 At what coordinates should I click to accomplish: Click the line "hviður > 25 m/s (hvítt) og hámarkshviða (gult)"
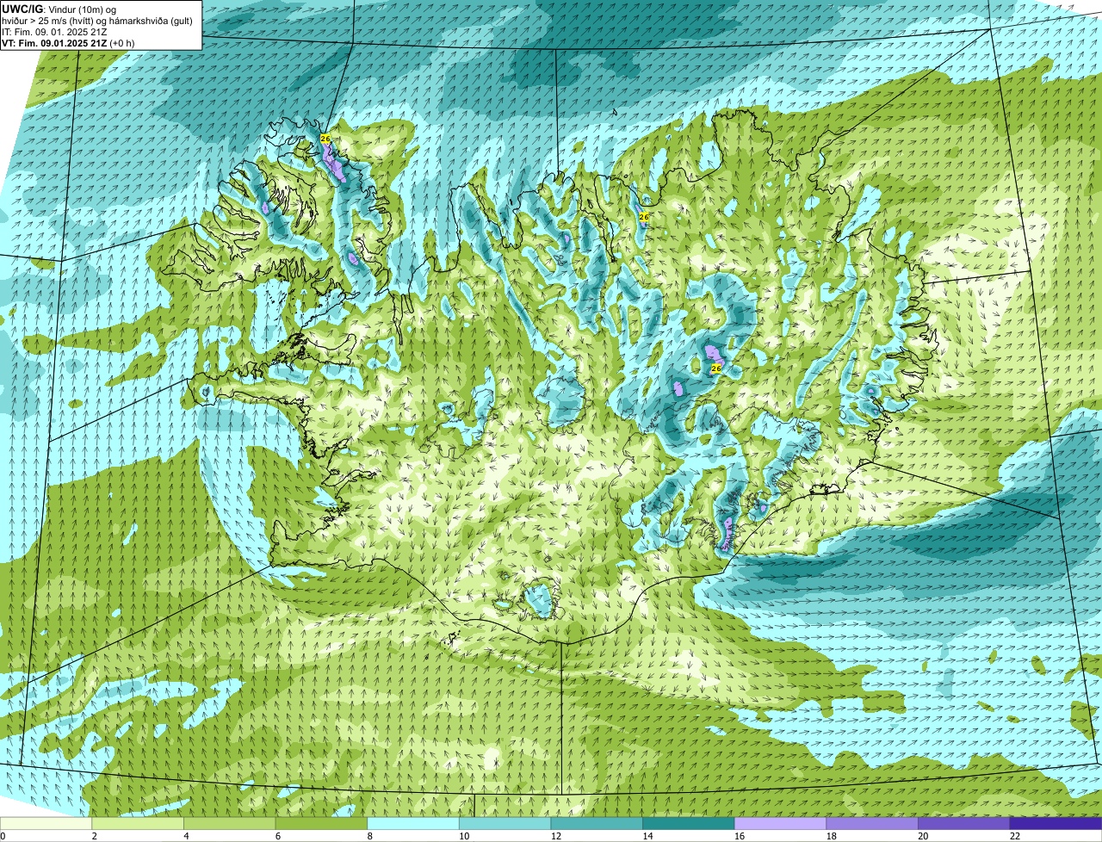tap(97, 20)
